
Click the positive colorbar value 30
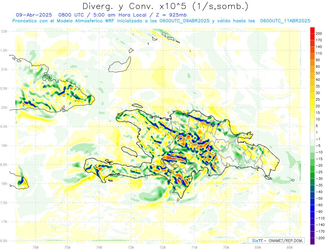click(x=318, y=93)
